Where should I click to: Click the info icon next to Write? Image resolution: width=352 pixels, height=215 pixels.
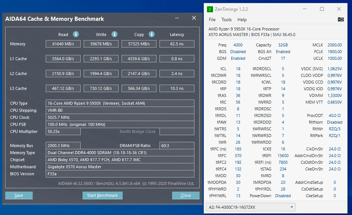pos(114,34)
